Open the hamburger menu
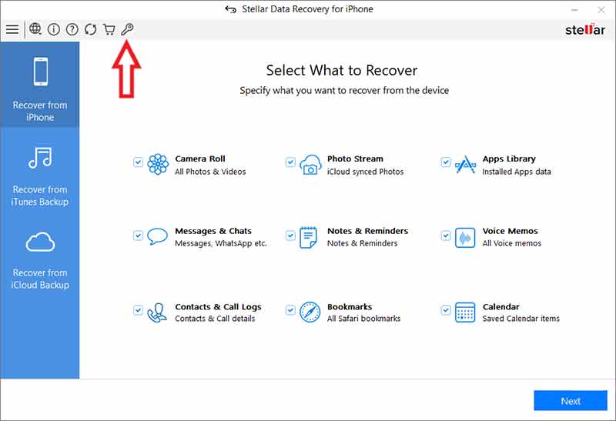Viewport: 616px width, 421px height. [x=12, y=29]
